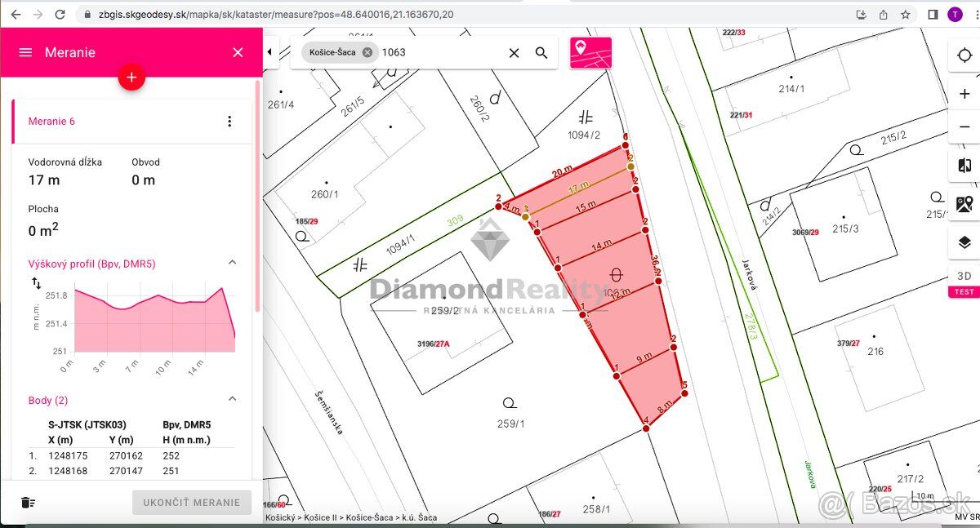Open the options menu for Meranie 6
The height and width of the screenshot is (528, 980).
(229, 122)
